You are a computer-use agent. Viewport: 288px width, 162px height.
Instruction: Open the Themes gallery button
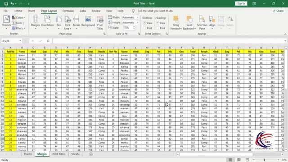tap(6, 22)
